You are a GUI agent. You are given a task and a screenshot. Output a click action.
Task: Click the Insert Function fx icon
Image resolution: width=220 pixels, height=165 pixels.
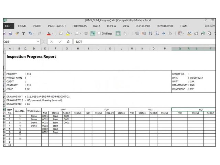[x=68, y=42]
